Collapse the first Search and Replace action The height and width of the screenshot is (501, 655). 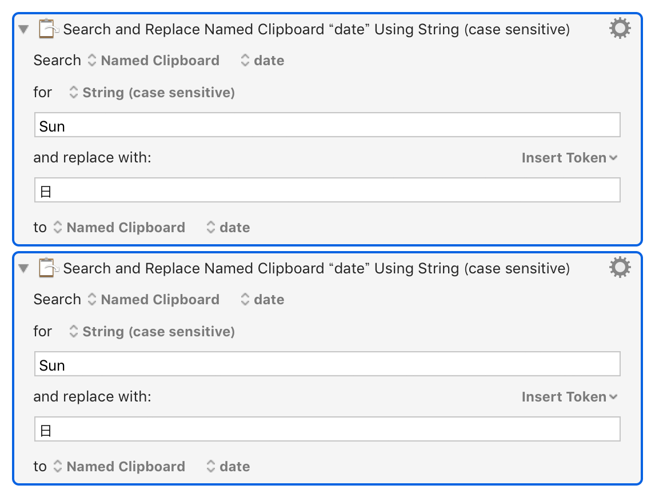pyautogui.click(x=24, y=29)
